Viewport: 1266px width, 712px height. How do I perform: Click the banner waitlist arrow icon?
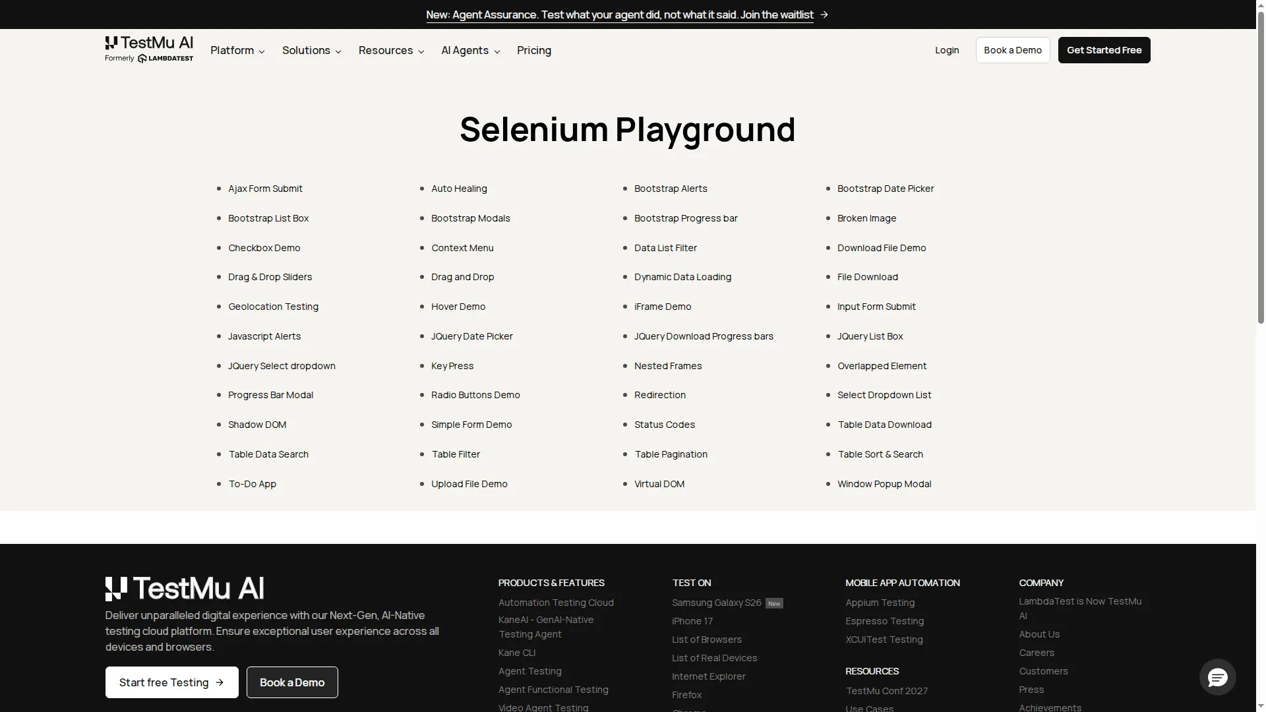tap(824, 15)
